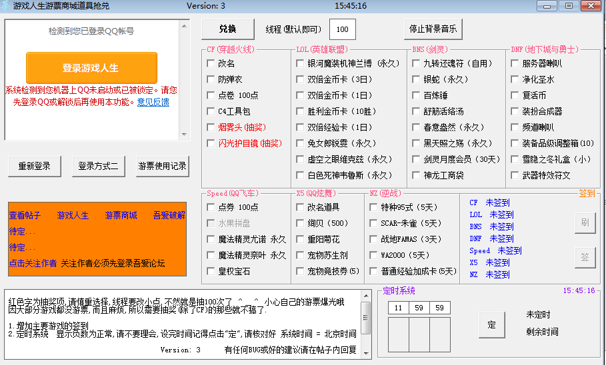Check the CF 防弹衣 checkbox
606x365 pixels.
tap(211, 79)
